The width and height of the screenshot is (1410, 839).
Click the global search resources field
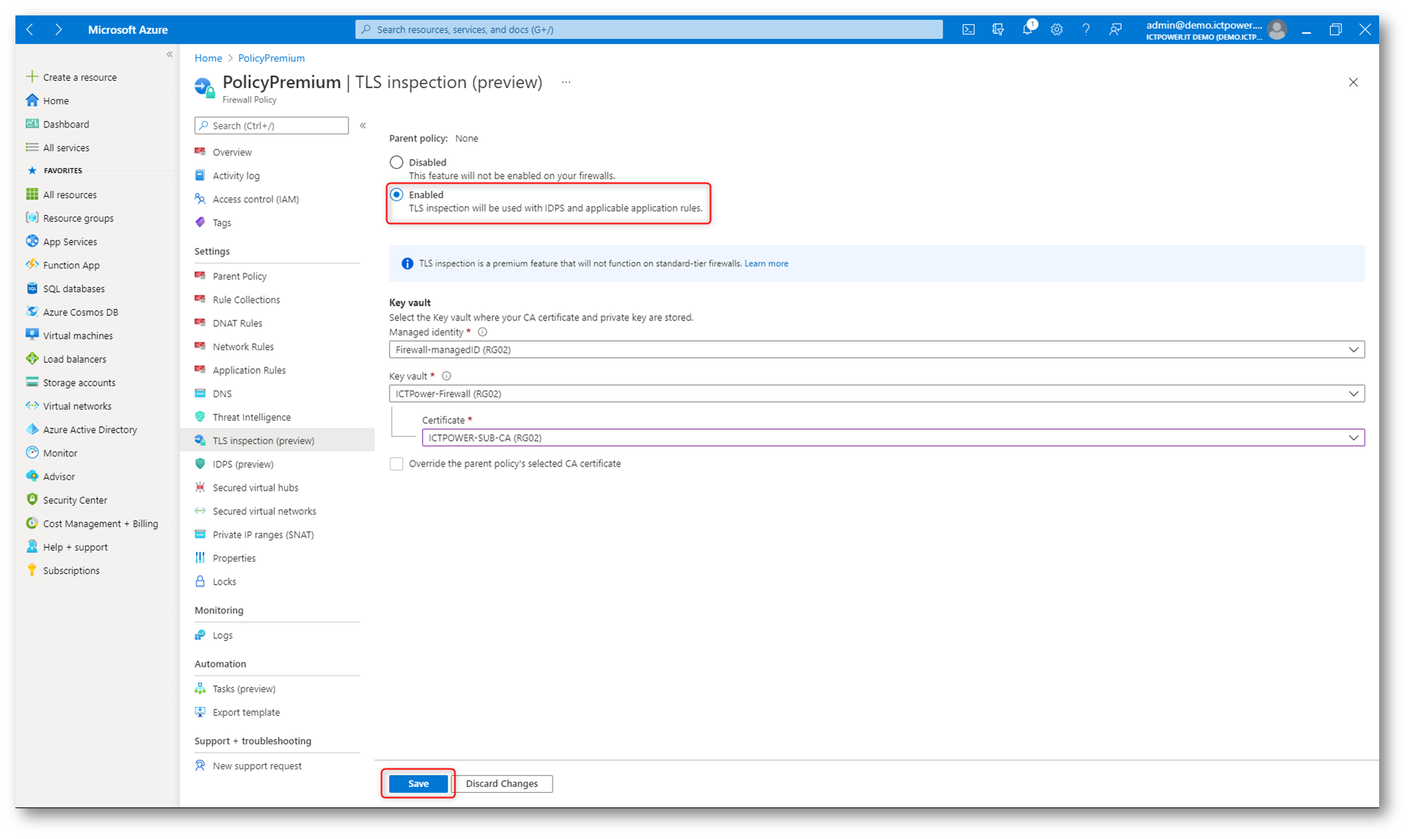[649, 29]
